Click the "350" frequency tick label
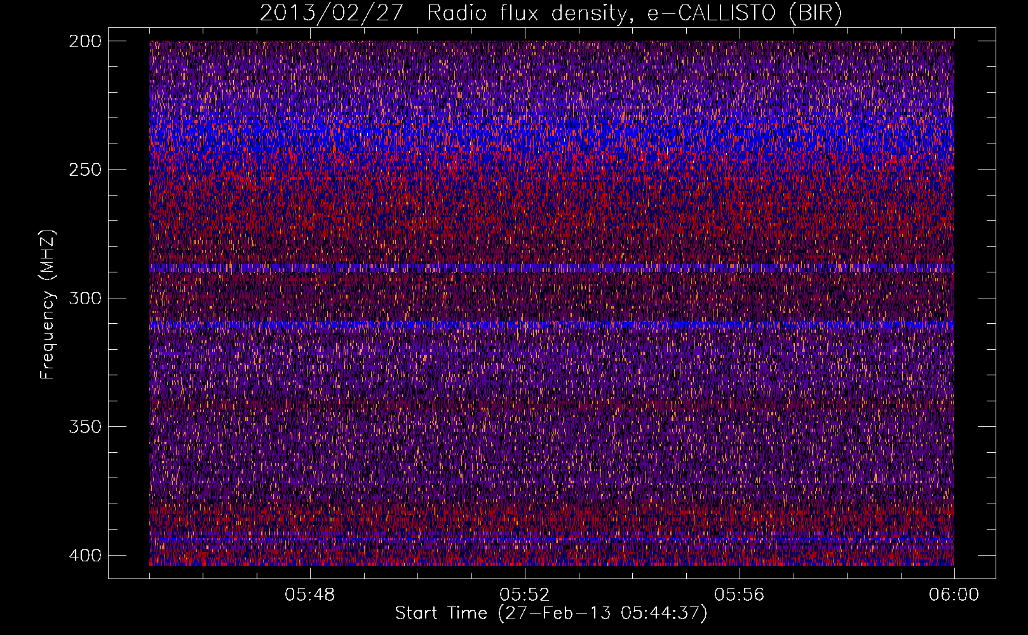The height and width of the screenshot is (635, 1028). [85, 426]
